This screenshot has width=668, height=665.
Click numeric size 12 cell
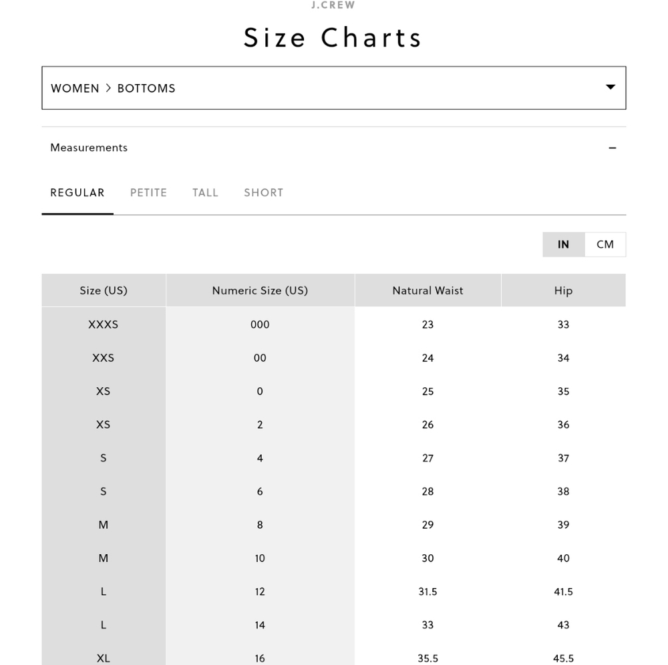(260, 592)
